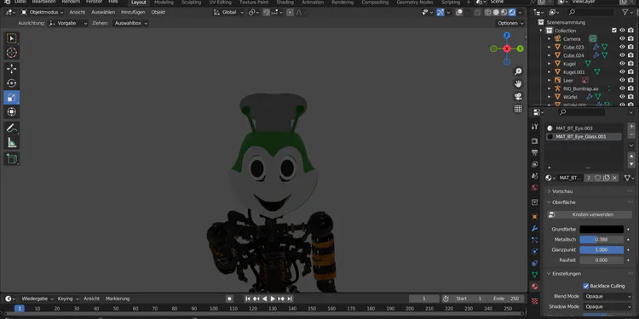
Task: Disable render for Kugel.001 camera icon
Action: 630,72
